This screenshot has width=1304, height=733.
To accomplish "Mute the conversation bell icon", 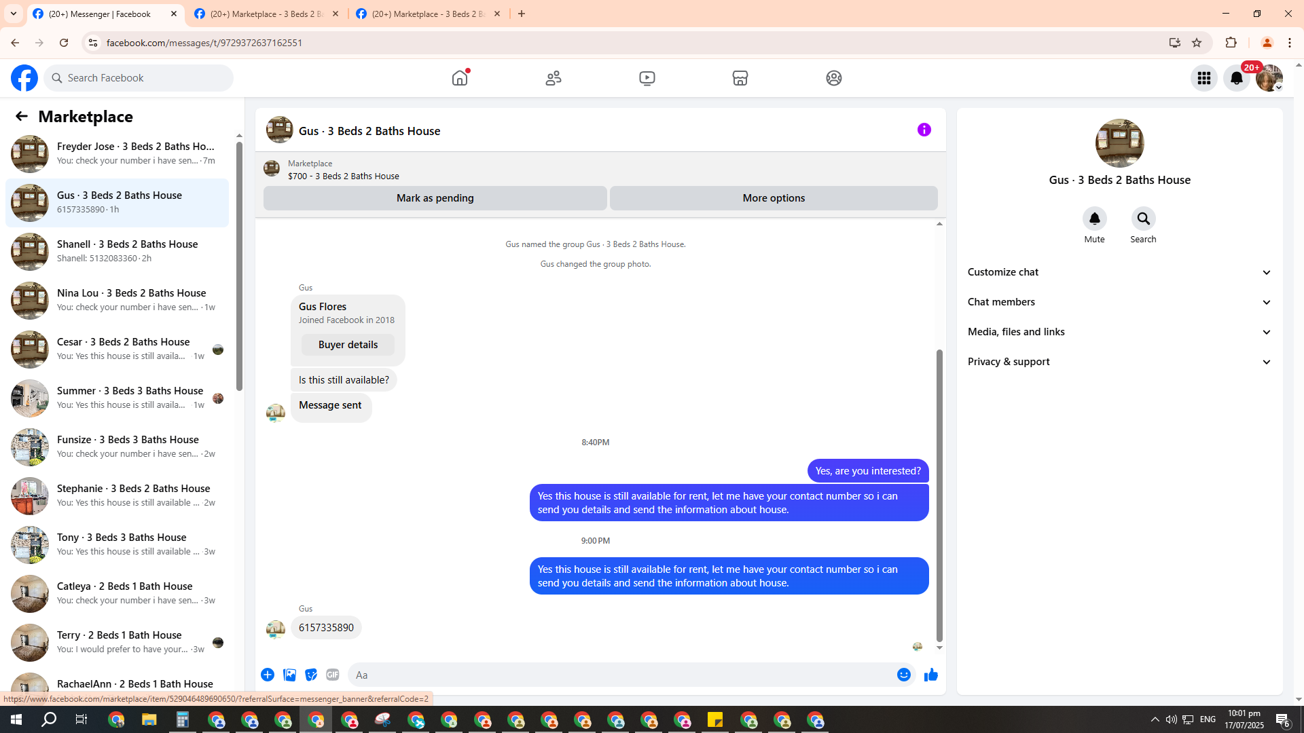I will point(1095,219).
